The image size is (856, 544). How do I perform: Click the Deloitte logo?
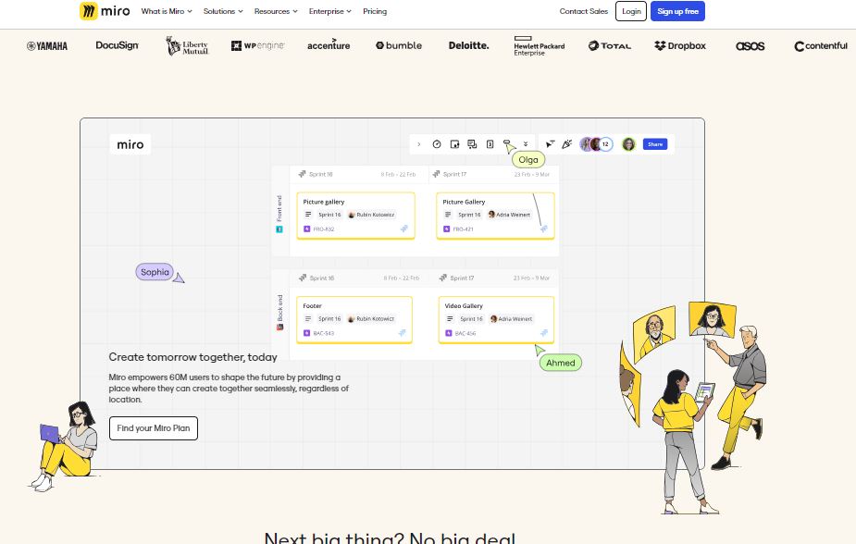click(469, 45)
